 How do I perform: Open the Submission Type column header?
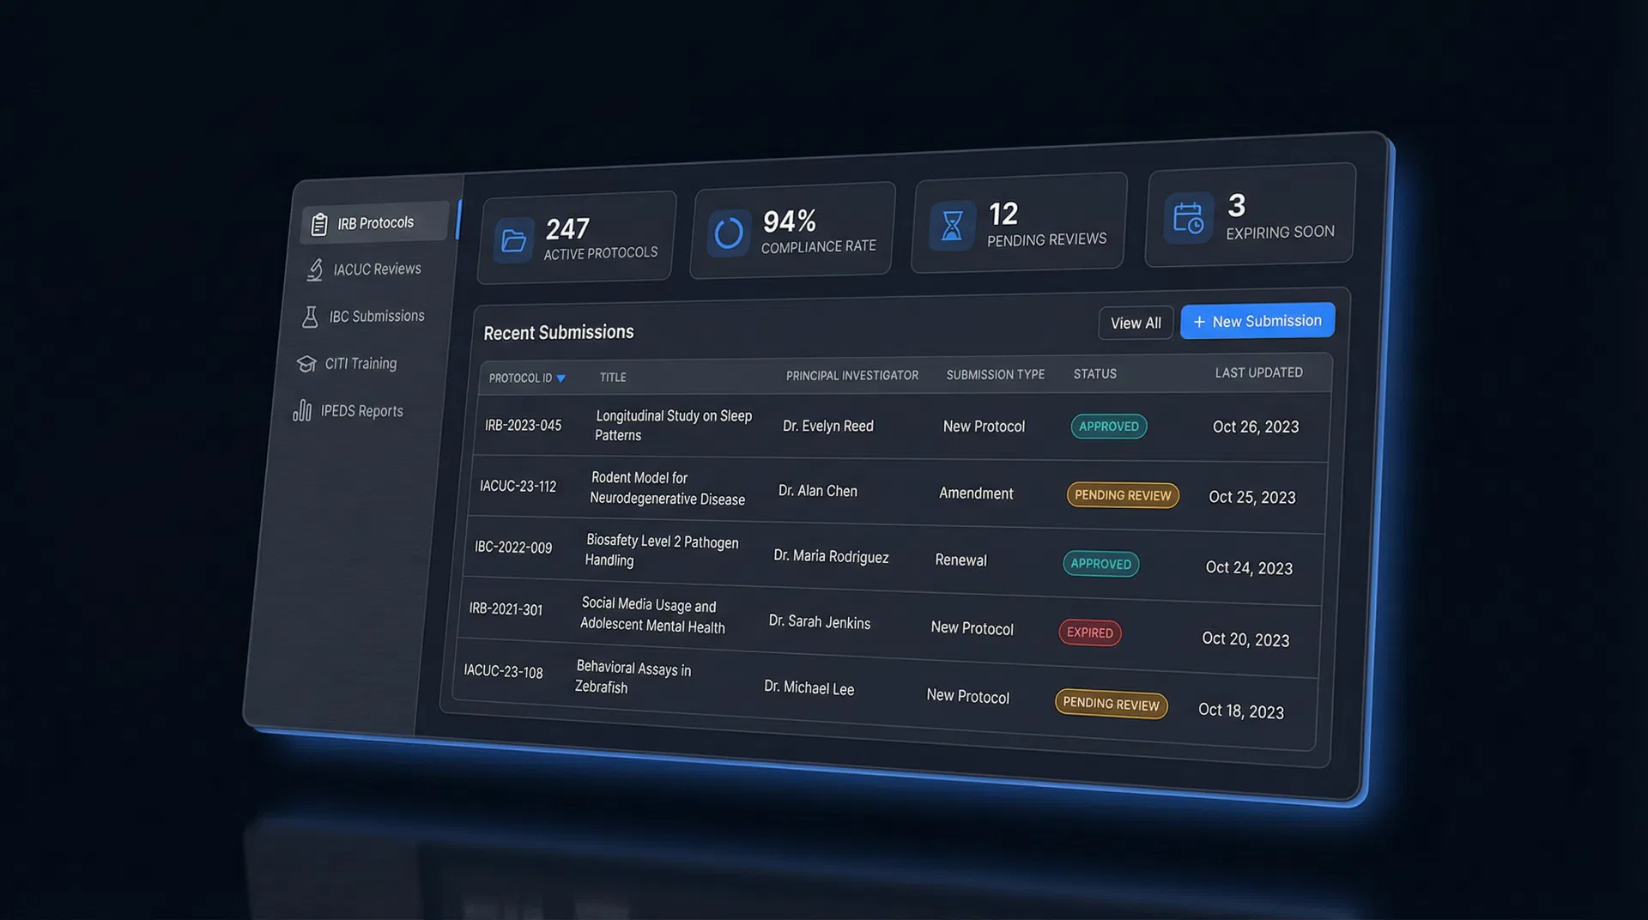[996, 374]
